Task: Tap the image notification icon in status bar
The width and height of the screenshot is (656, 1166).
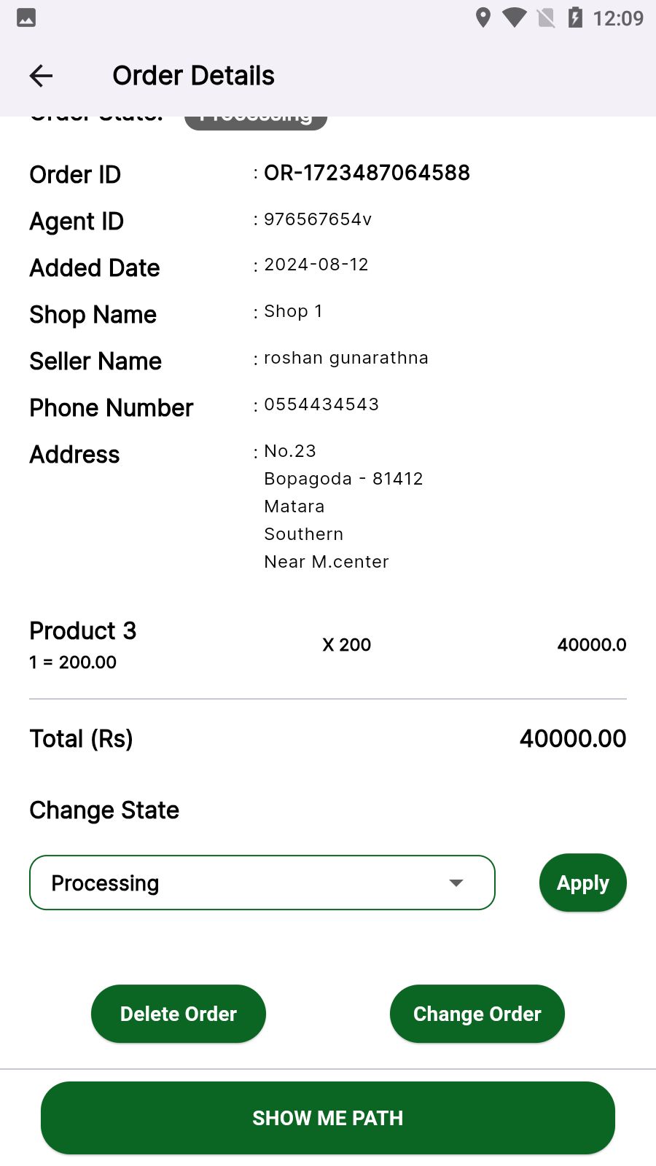Action: coord(26,17)
